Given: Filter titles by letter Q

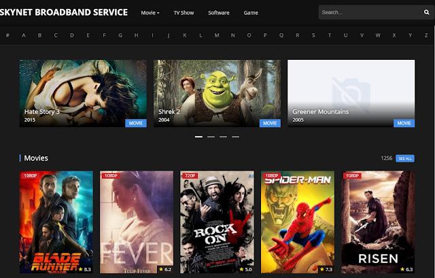Looking at the screenshot, I should click(x=281, y=35).
